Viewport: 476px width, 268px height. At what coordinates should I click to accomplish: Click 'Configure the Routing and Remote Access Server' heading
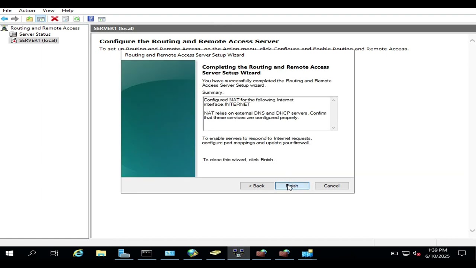pos(189,41)
